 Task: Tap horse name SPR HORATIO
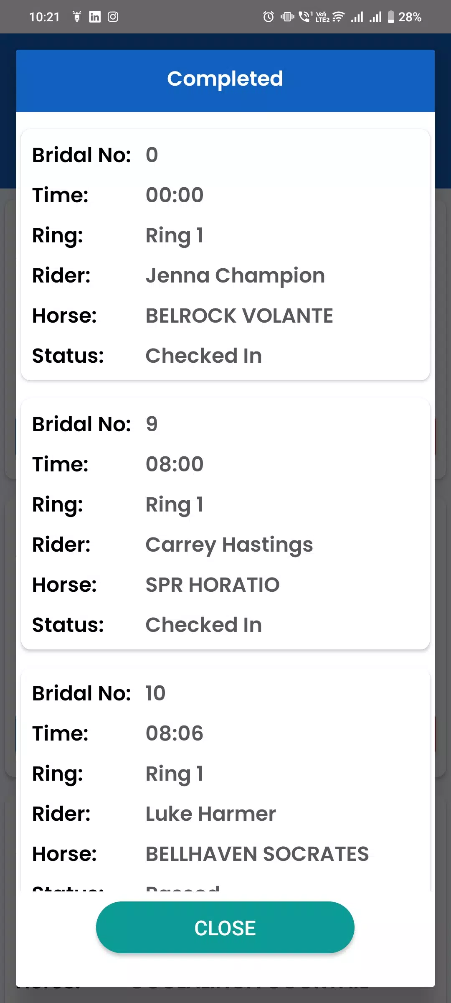coord(213,585)
